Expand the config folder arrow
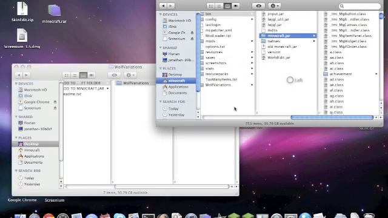The width and height of the screenshot is (388, 218). 252,19
